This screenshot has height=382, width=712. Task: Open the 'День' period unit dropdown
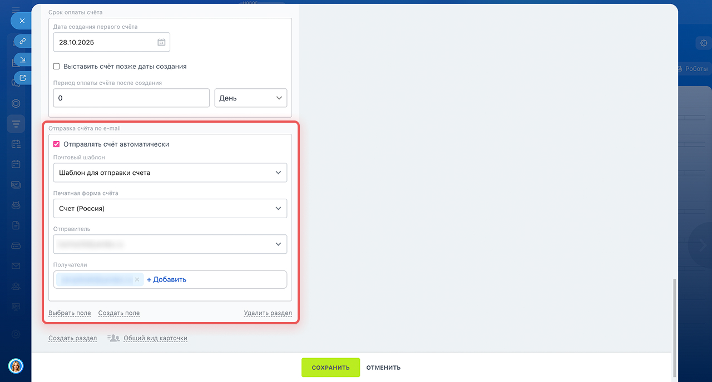point(250,98)
